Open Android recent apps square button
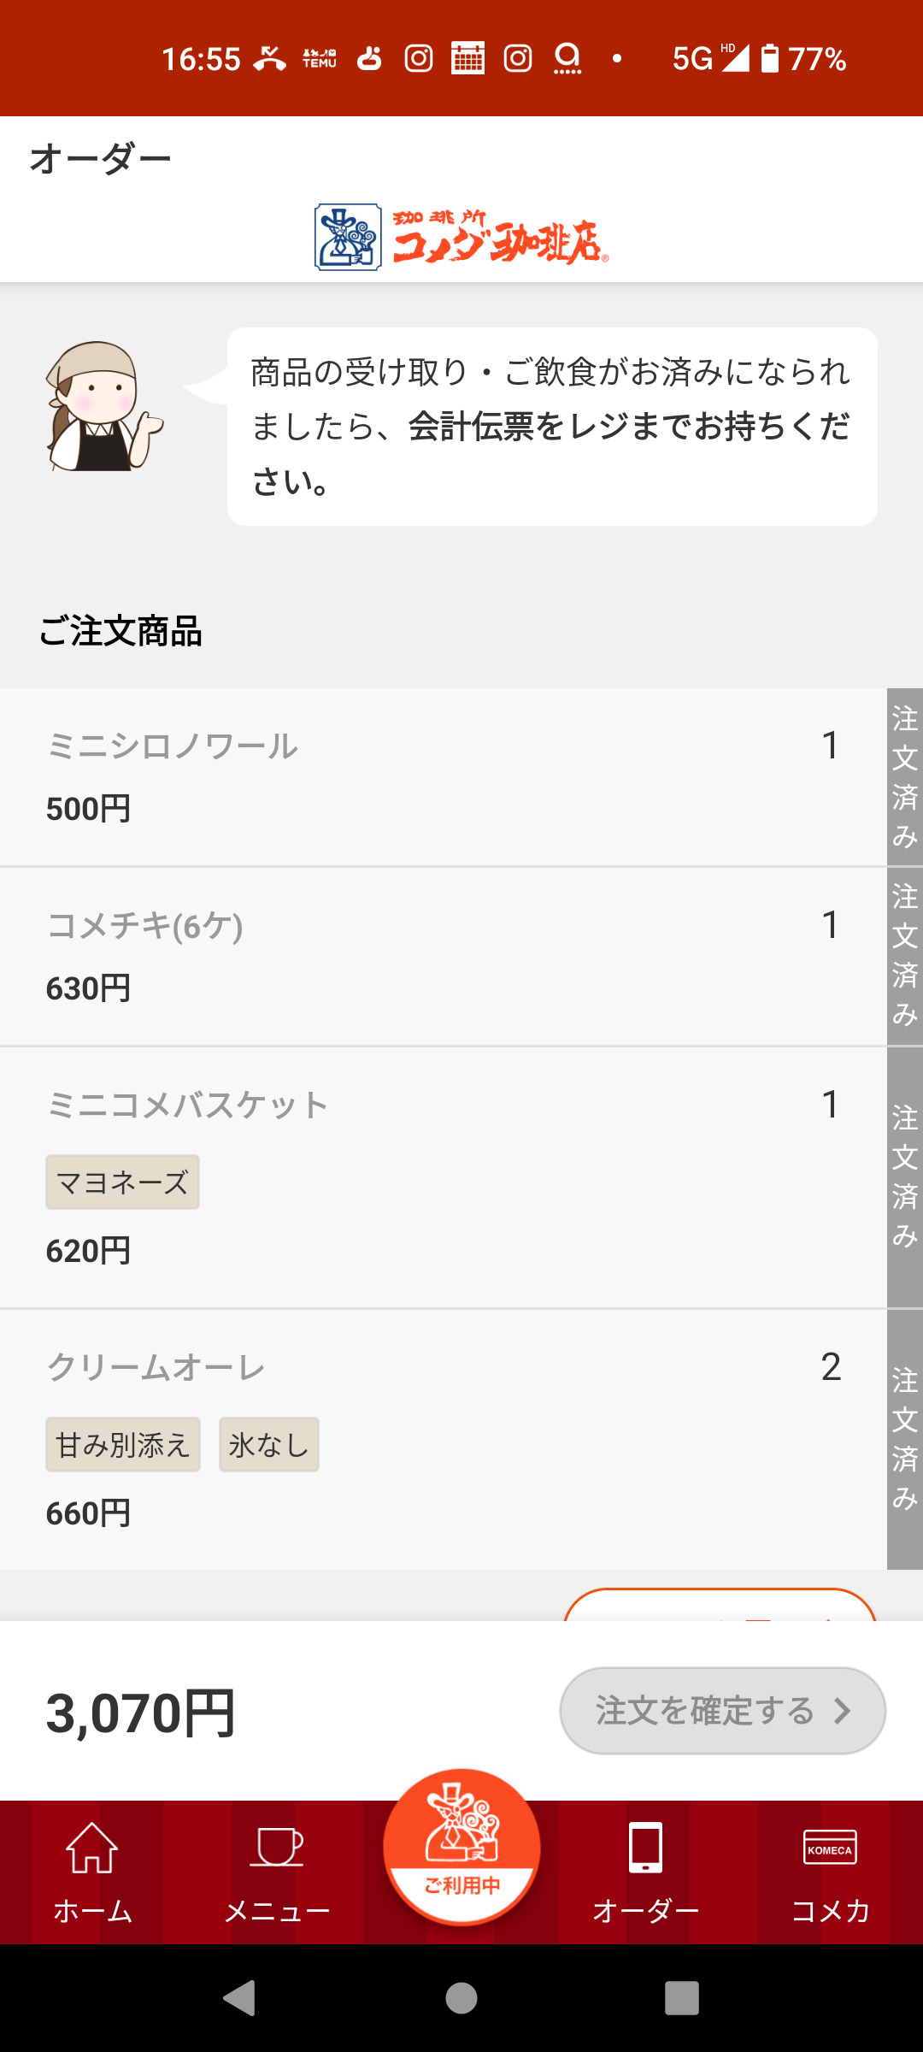Viewport: 923px width, 2052px height. click(x=681, y=1998)
